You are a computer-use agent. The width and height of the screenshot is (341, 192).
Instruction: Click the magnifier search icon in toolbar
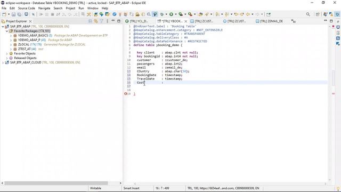coord(308,14)
